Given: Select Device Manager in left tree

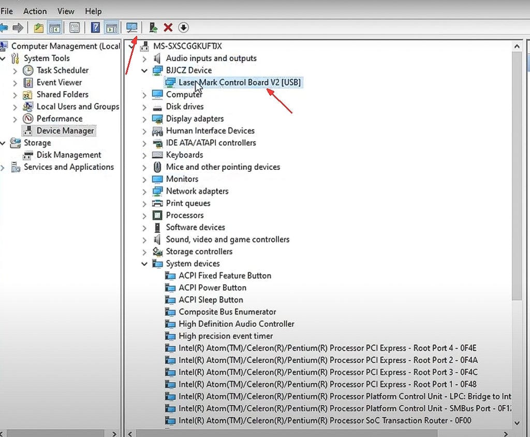Looking at the screenshot, I should (65, 131).
